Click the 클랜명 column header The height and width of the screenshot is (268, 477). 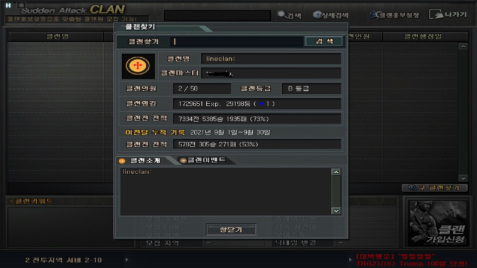coord(57,36)
